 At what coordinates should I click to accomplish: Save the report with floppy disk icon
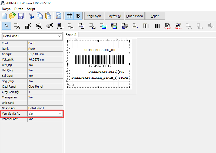tap(21, 16)
